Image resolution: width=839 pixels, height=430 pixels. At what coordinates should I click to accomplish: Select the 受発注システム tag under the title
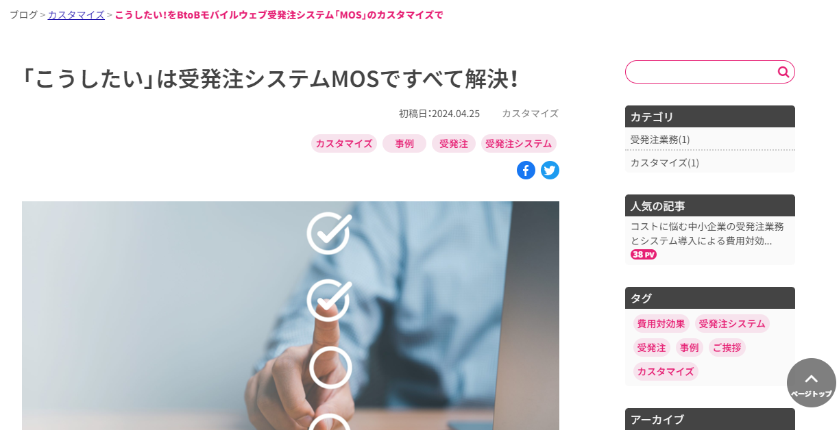pyautogui.click(x=519, y=144)
